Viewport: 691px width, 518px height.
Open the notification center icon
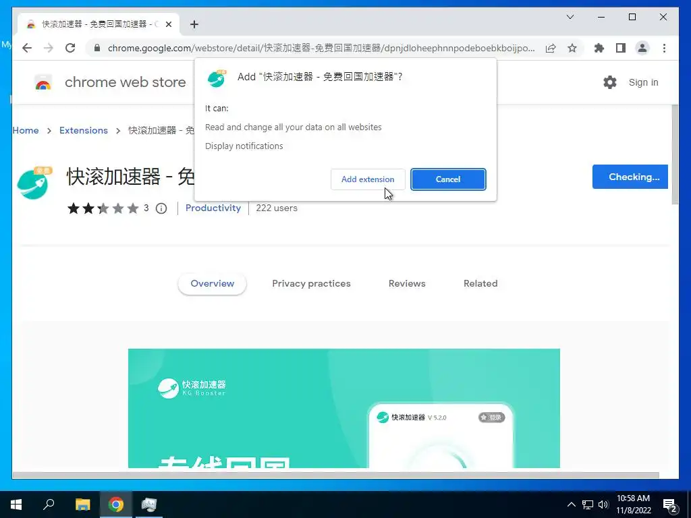670,506
